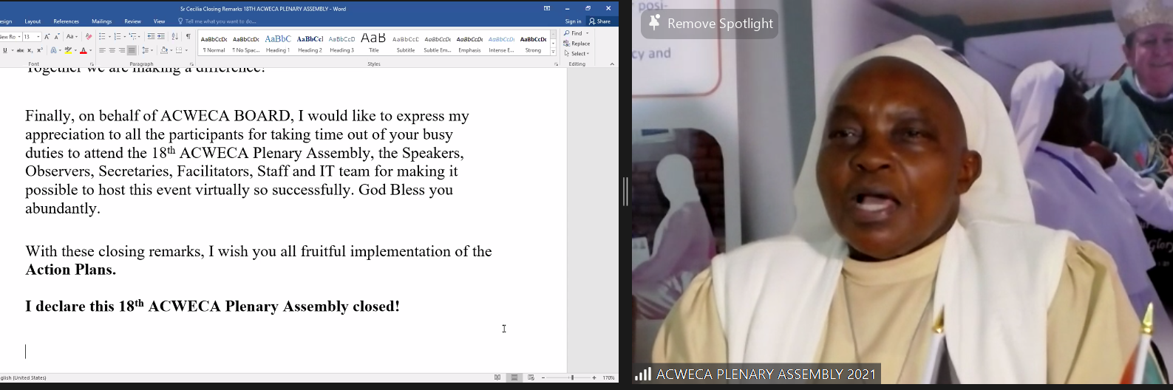Switch to Read Mode view in status bar
The height and width of the screenshot is (390, 1173).
coord(497,377)
